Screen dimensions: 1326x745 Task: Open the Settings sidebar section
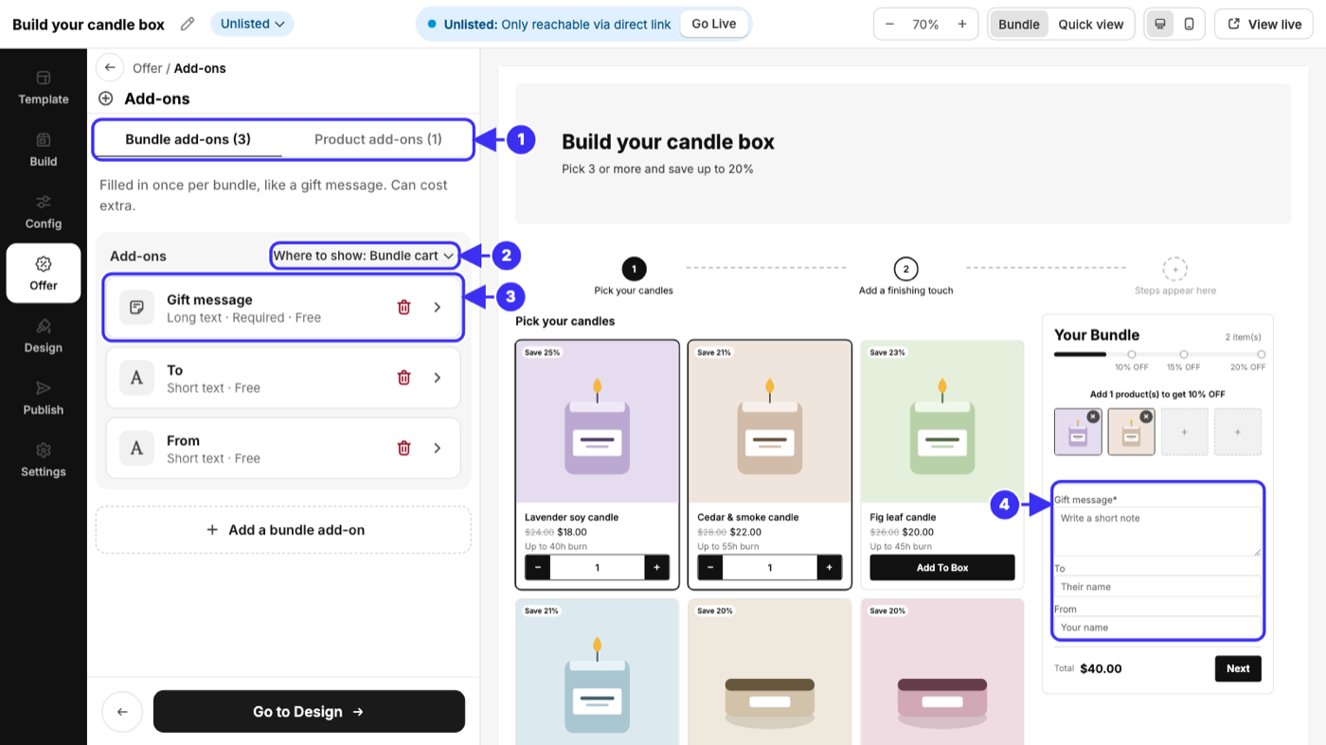44,460
